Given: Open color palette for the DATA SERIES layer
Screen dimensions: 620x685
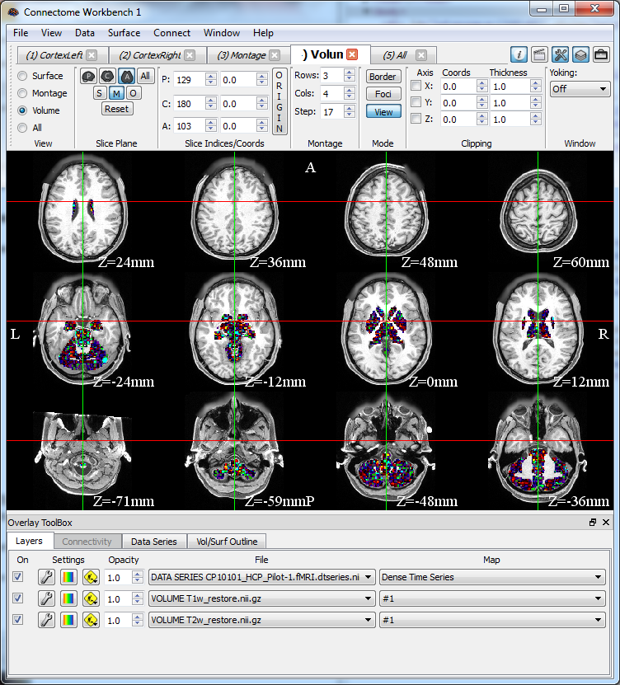Looking at the screenshot, I should pyautogui.click(x=68, y=577).
